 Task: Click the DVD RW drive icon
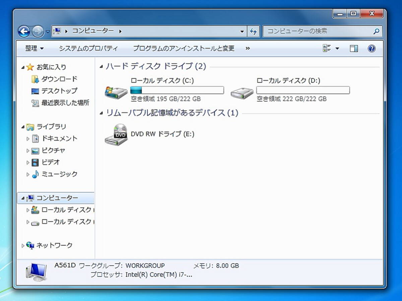(x=116, y=135)
